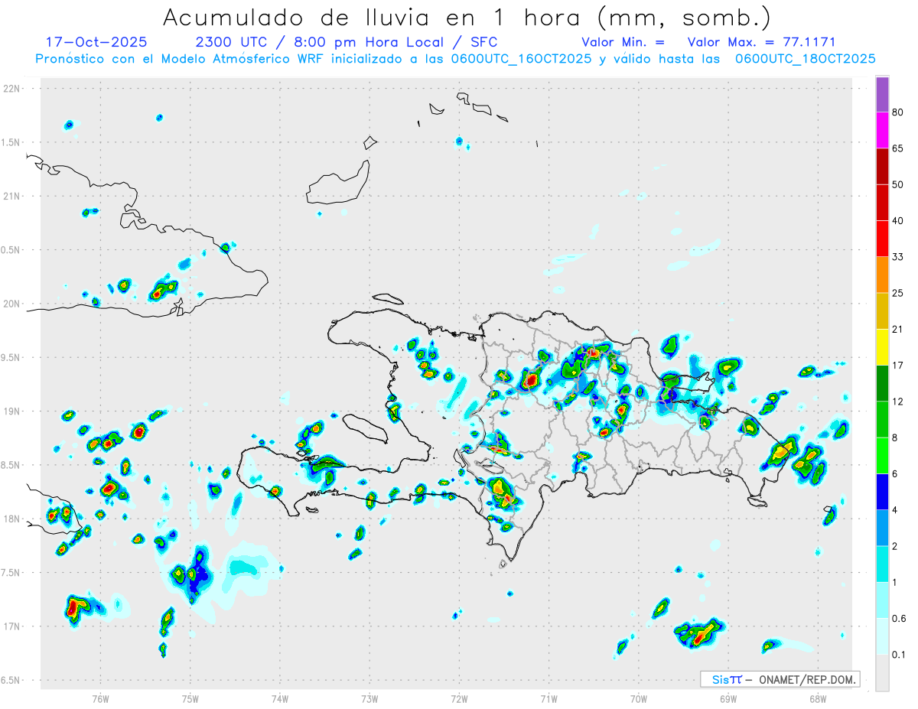
Task: Click the '22N' latitude label
Action: (13, 89)
